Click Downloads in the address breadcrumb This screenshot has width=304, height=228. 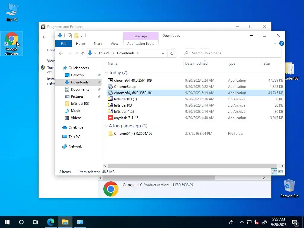[x=126, y=53]
